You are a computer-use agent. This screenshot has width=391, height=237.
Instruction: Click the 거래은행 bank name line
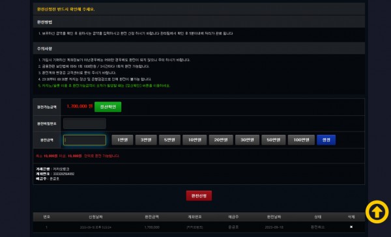click(53, 169)
